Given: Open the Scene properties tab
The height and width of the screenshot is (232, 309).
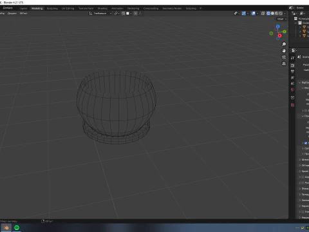Looking at the screenshot, I should pos(292,84).
